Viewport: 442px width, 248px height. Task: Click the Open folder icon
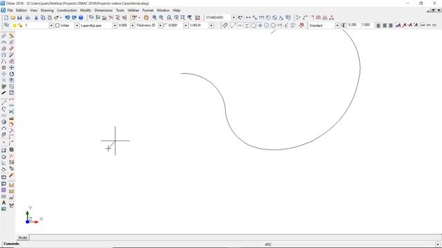pyautogui.click(x=12, y=17)
